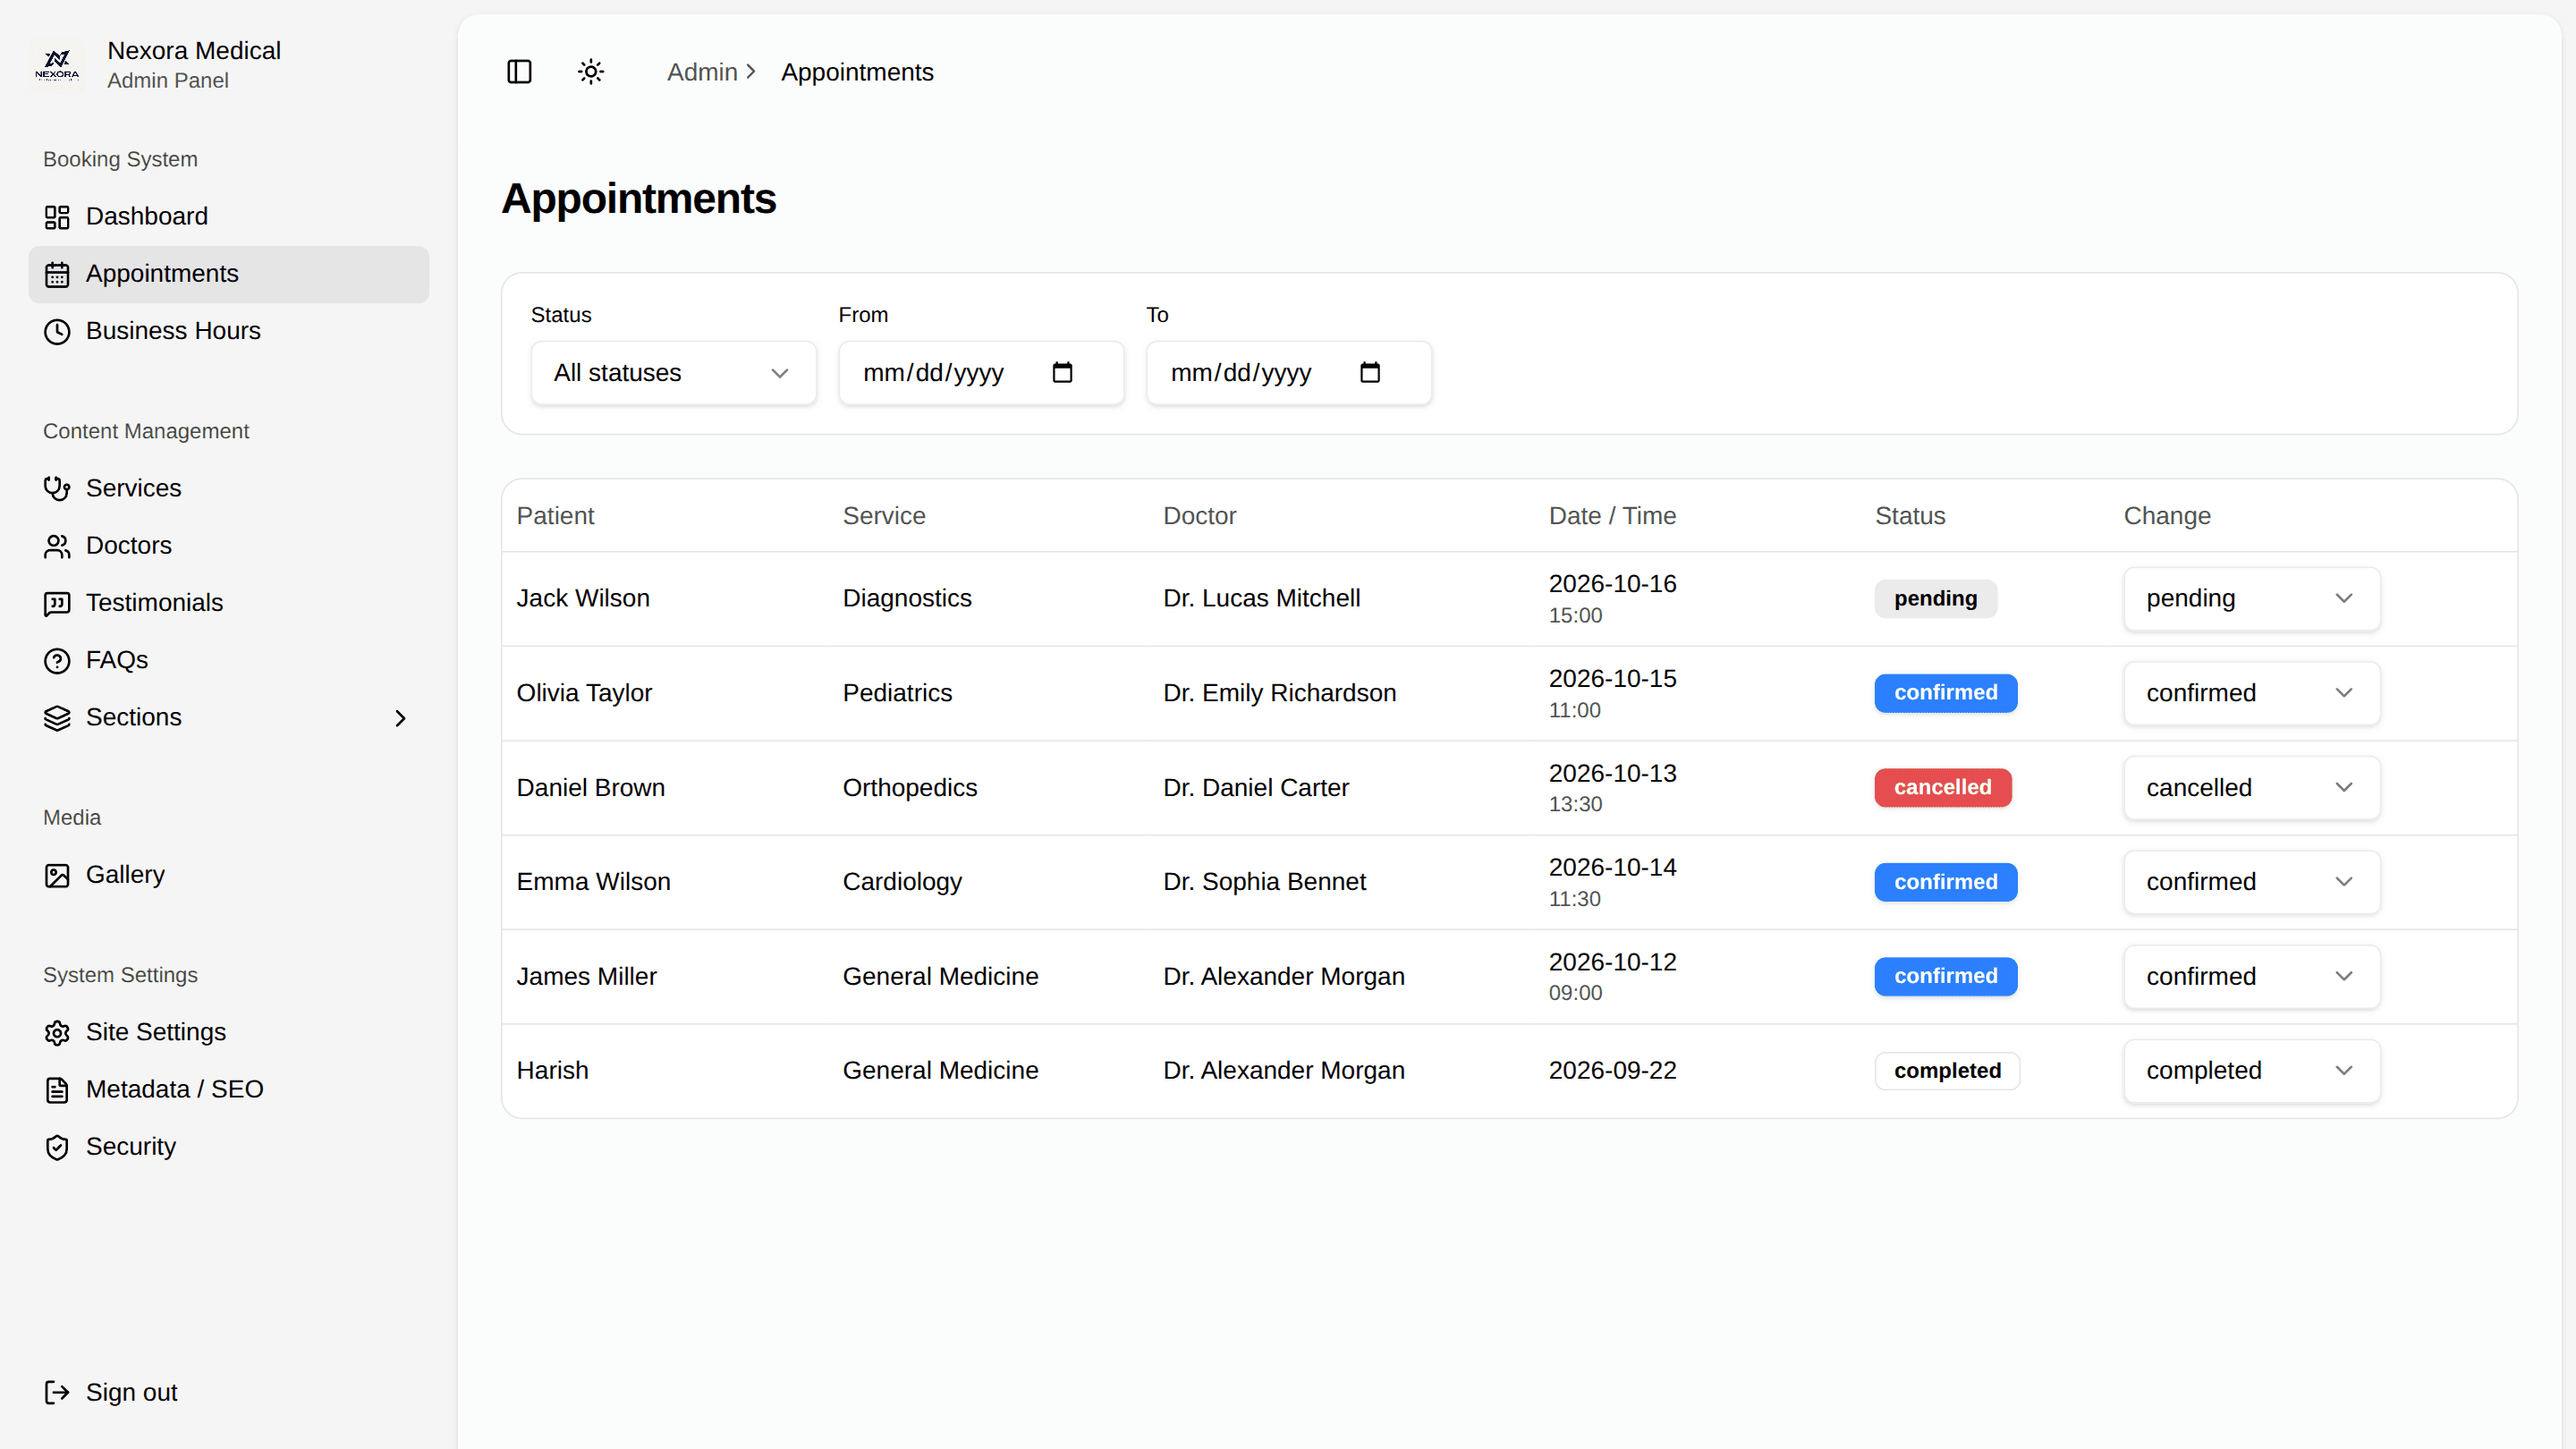2576x1449 pixels.
Task: Open the All statuses filter dropdown
Action: 674,373
